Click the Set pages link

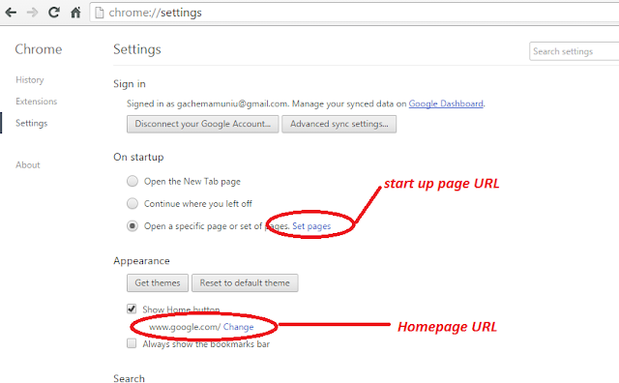coord(311,226)
